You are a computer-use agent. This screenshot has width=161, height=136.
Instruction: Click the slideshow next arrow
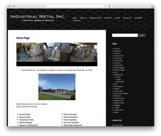point(95,54)
